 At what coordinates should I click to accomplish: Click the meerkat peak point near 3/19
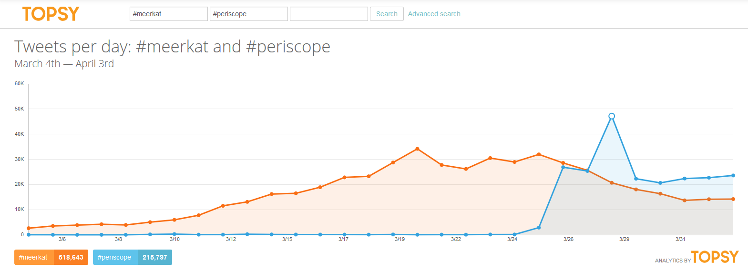pos(417,149)
